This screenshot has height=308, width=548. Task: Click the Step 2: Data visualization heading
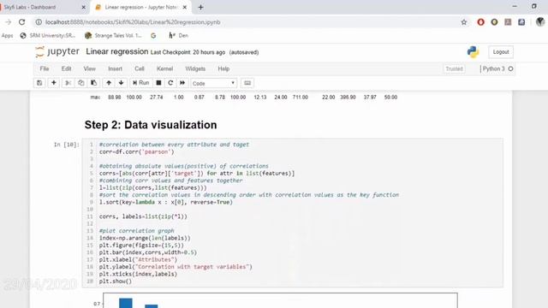tap(151, 125)
